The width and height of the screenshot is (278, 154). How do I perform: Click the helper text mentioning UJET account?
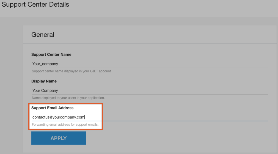point(71,71)
